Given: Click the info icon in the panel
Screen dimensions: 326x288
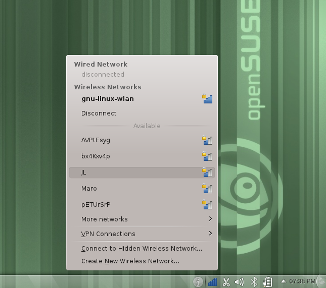Looking at the screenshot, I should tap(198, 282).
